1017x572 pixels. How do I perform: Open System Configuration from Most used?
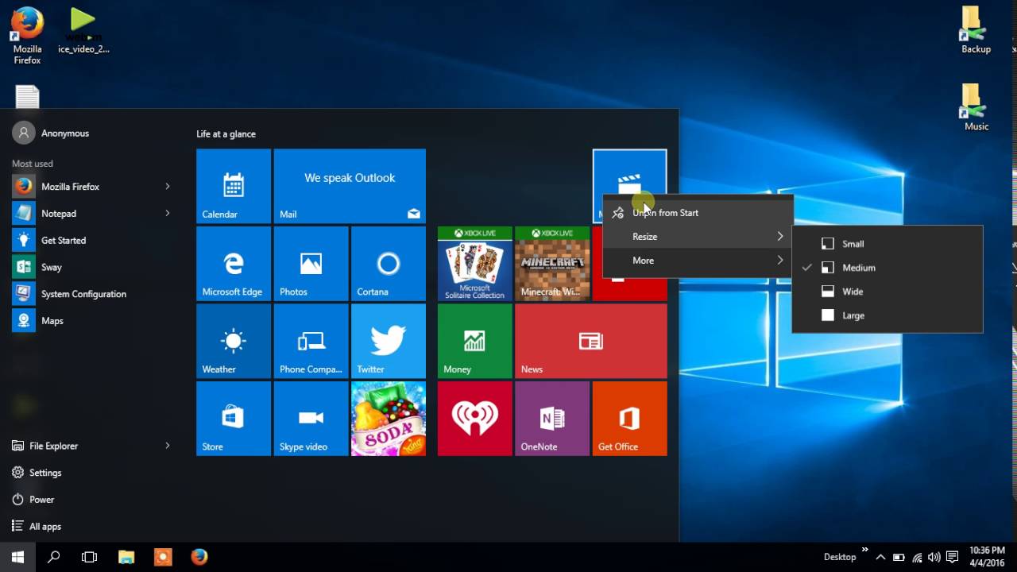(x=91, y=294)
